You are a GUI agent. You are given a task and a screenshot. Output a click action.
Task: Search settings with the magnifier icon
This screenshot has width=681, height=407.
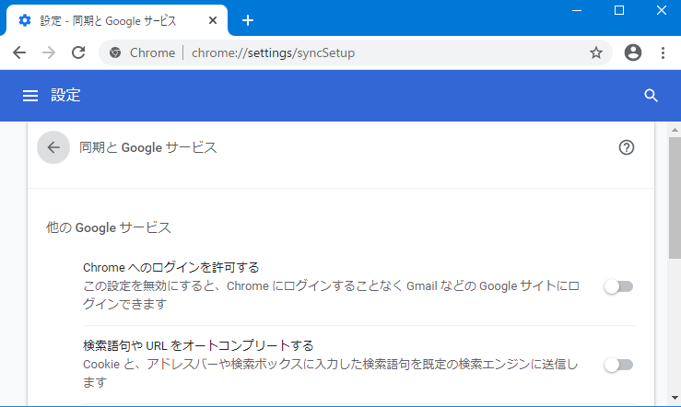[651, 96]
